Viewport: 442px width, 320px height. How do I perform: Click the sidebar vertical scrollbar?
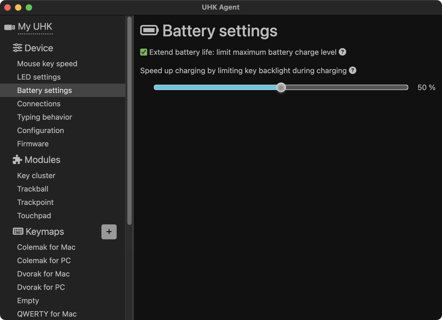click(129, 120)
